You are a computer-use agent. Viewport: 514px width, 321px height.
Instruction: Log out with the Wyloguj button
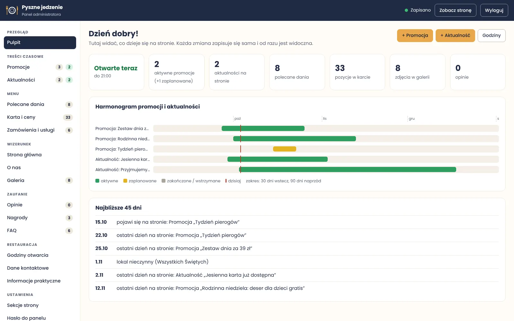coord(494,10)
